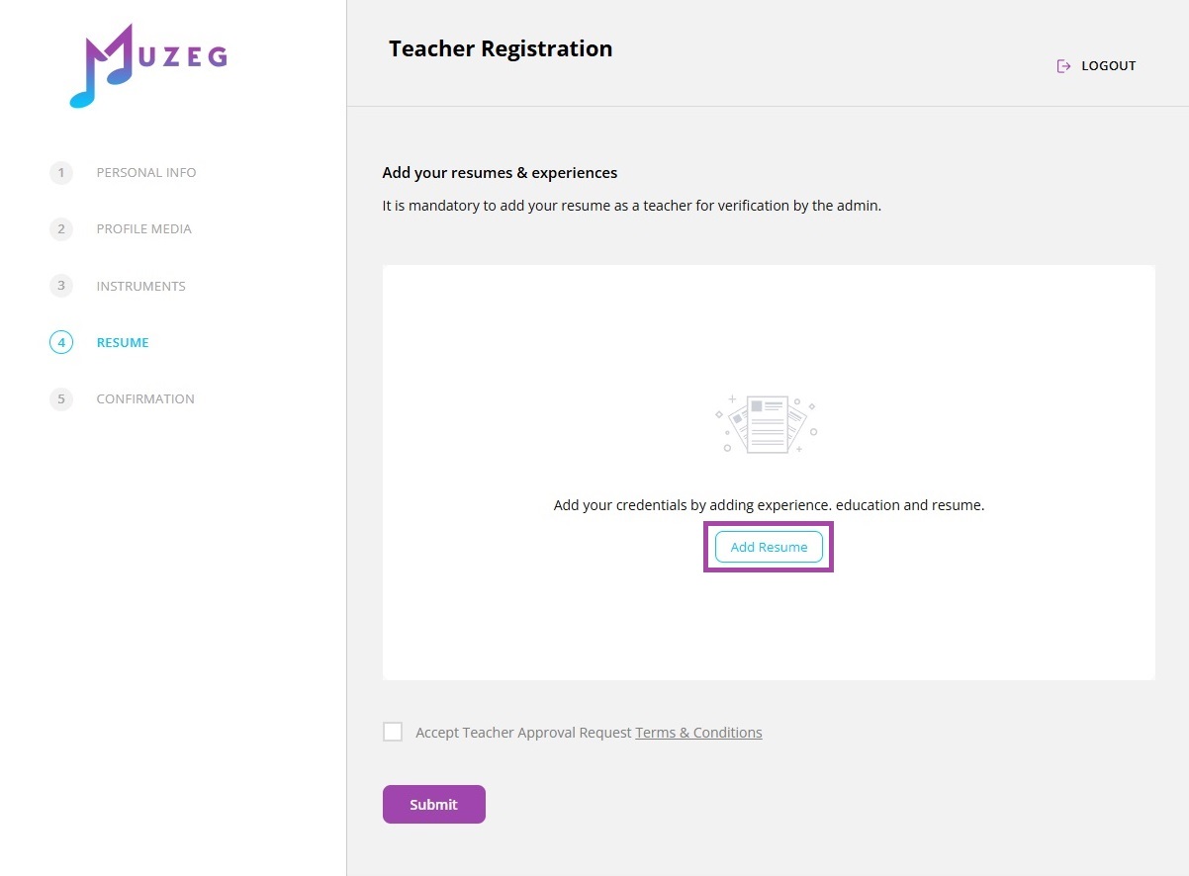Click the logout arrow icon
This screenshot has height=876, width=1189.
(1063, 66)
